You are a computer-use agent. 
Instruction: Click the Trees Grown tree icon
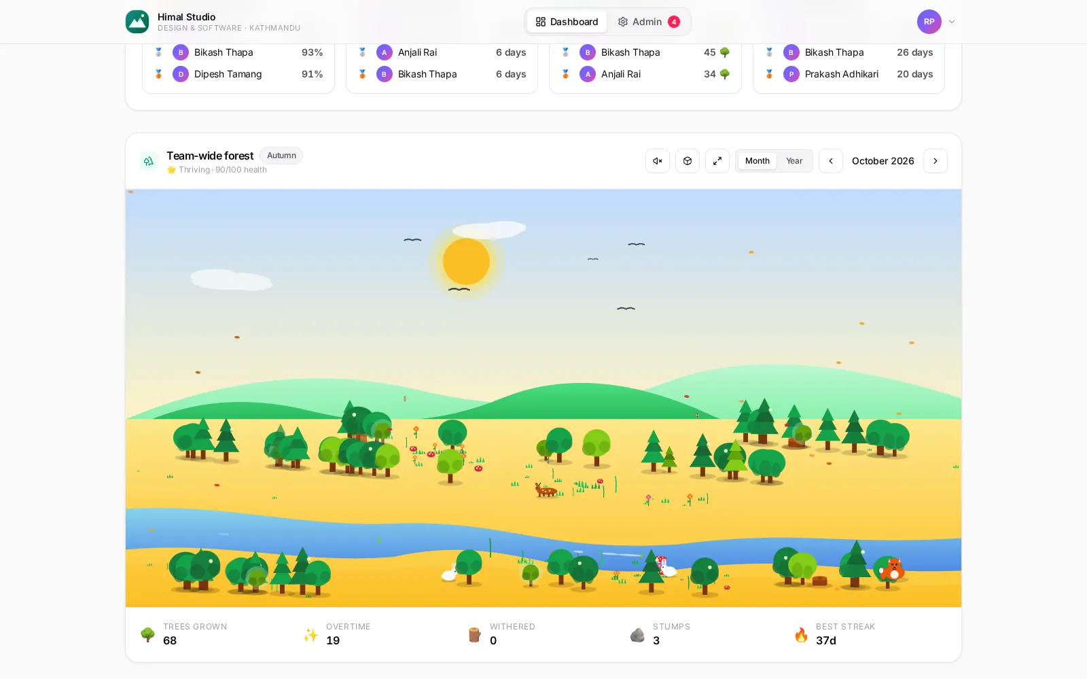pyautogui.click(x=147, y=634)
